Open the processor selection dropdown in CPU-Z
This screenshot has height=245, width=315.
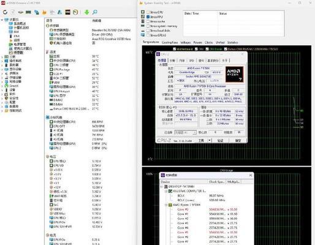pos(186,132)
